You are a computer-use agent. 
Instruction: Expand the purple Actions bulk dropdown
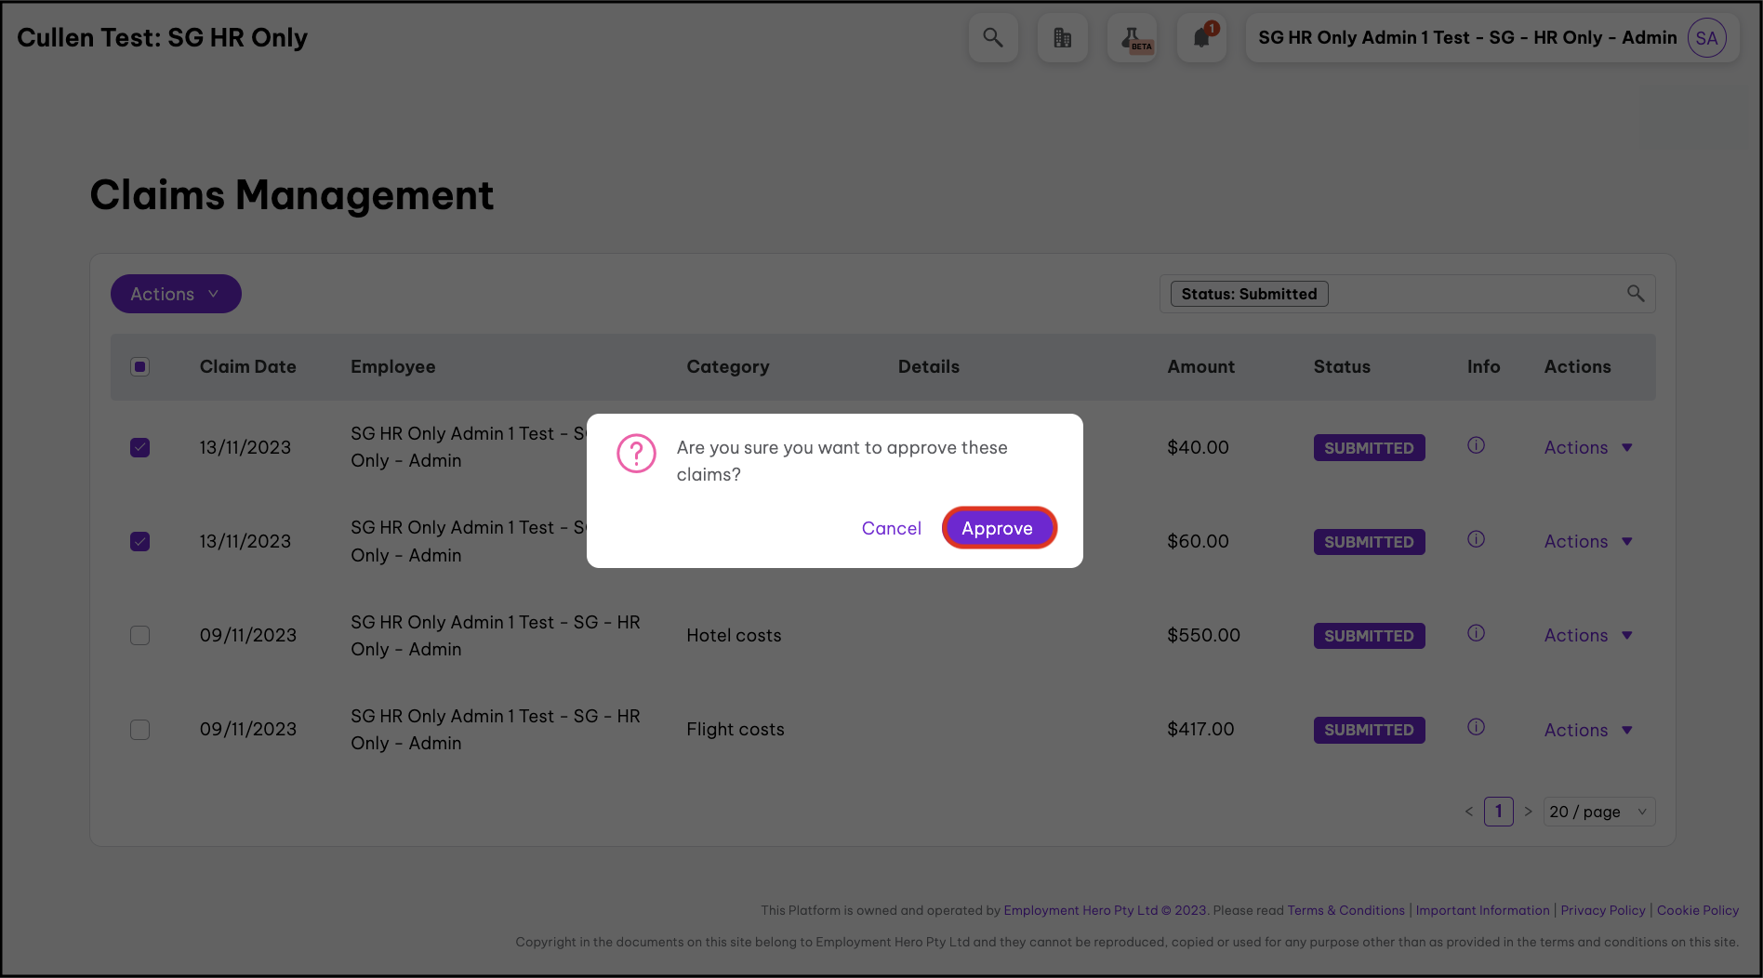pyautogui.click(x=176, y=294)
